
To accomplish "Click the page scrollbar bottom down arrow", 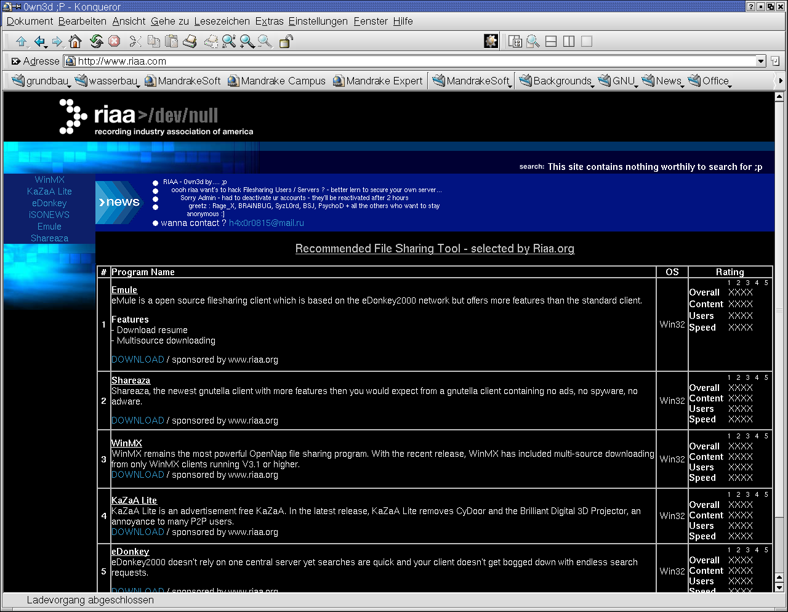I will pos(779,587).
